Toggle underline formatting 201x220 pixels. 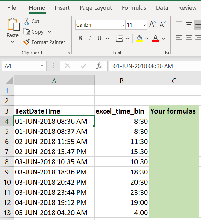click(99, 38)
